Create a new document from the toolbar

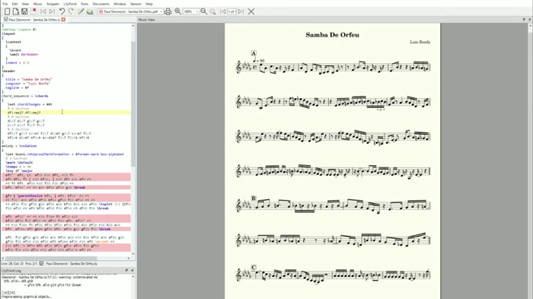(7, 11)
